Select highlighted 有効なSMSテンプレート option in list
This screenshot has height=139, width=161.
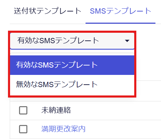pyautogui.click(x=72, y=65)
